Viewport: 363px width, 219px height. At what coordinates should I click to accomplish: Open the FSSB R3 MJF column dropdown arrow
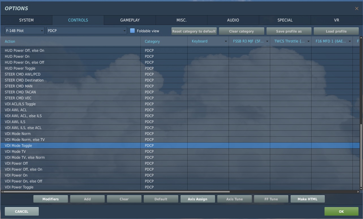click(267, 41)
